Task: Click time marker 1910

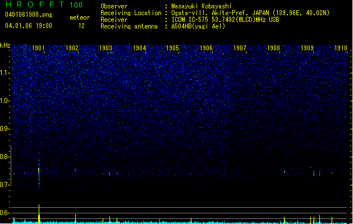Action: coord(341,48)
